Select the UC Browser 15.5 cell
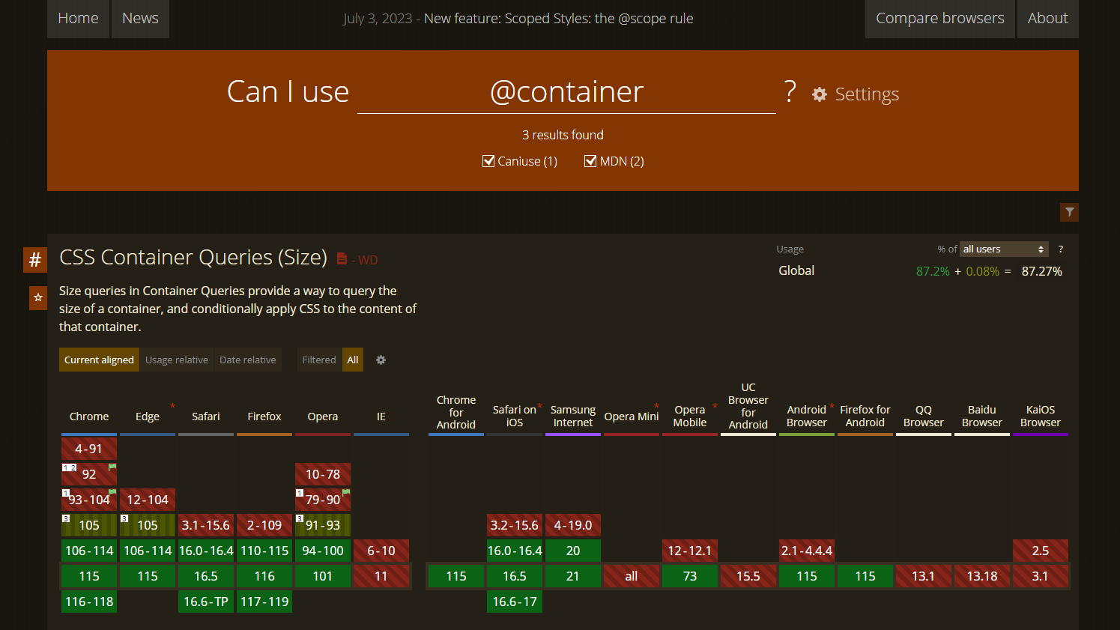 point(748,576)
